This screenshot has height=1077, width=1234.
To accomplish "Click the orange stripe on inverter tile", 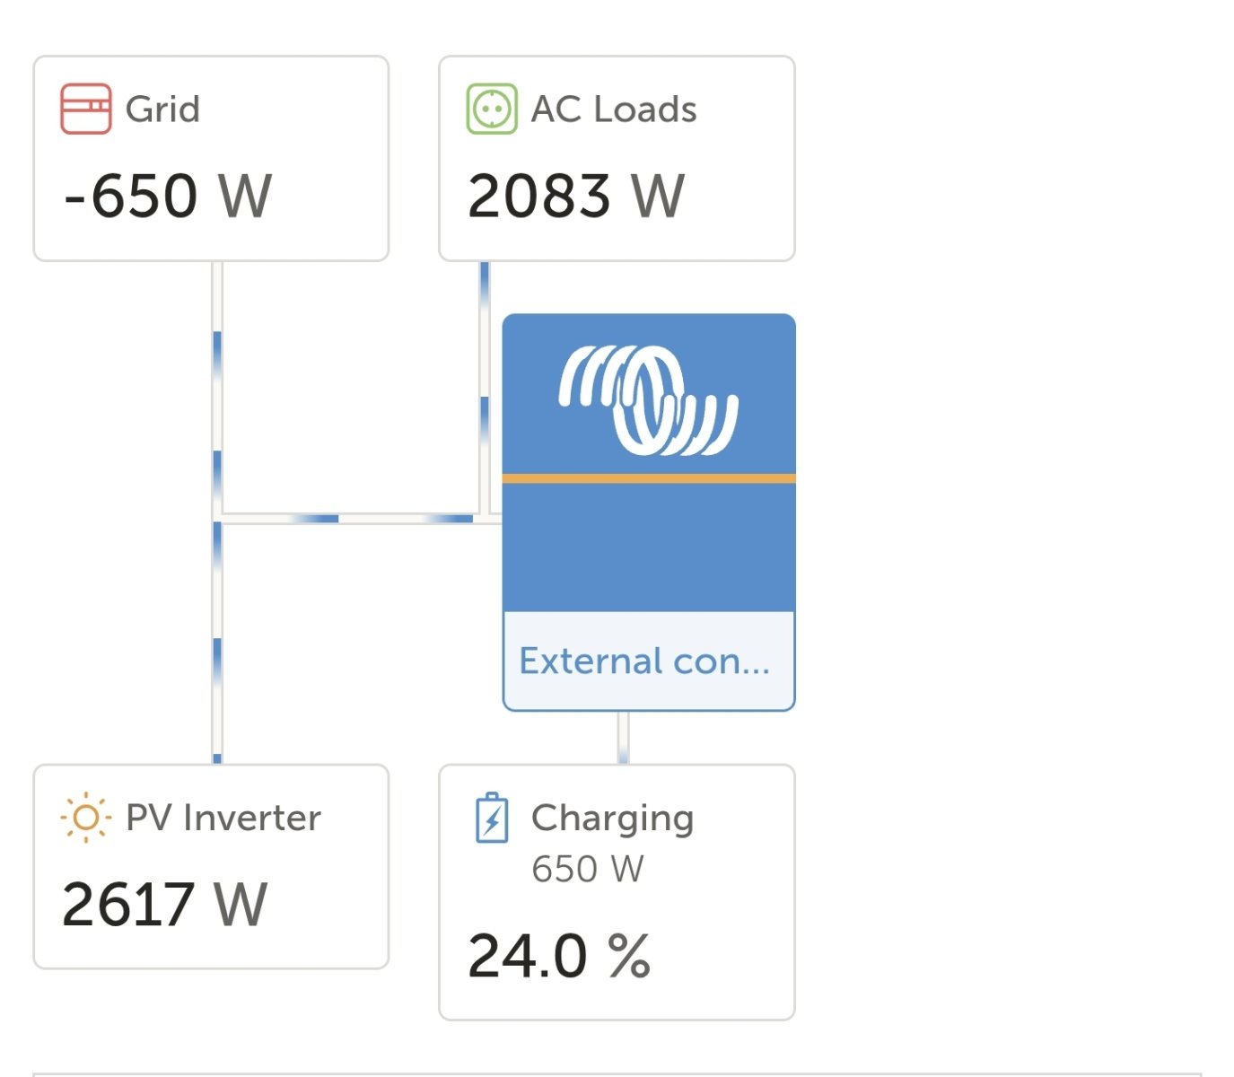I will click(x=649, y=478).
